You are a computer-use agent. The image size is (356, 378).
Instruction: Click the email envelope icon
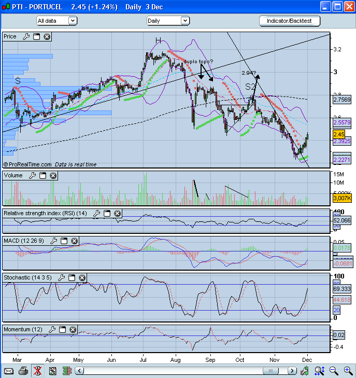point(9,371)
